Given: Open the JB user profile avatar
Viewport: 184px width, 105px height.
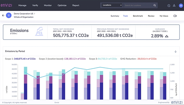Looking at the screenshot, I should pyautogui.click(x=180, y=5).
